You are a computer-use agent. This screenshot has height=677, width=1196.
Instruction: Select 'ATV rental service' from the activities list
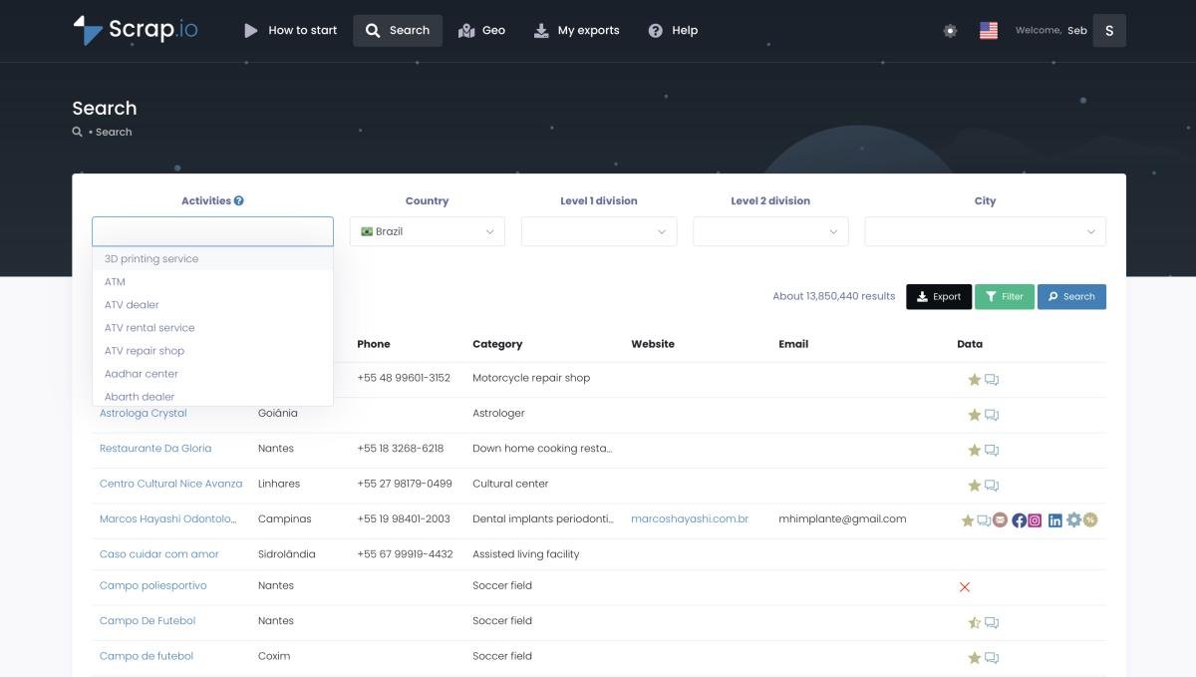pyautogui.click(x=149, y=327)
